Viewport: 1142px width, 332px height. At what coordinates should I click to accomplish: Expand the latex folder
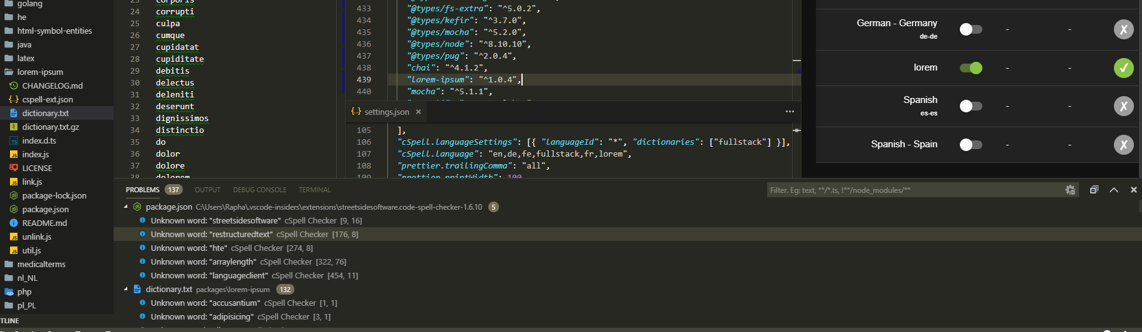26,58
